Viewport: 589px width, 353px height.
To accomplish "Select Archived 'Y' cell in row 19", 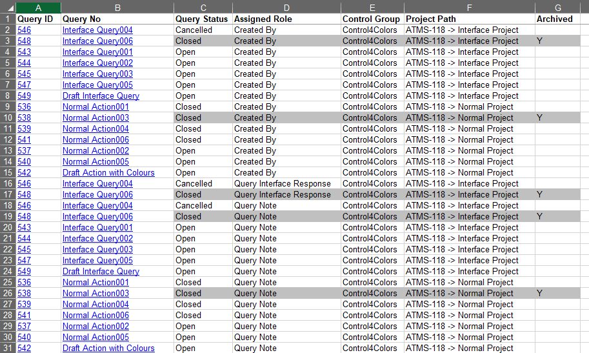I will (x=558, y=217).
